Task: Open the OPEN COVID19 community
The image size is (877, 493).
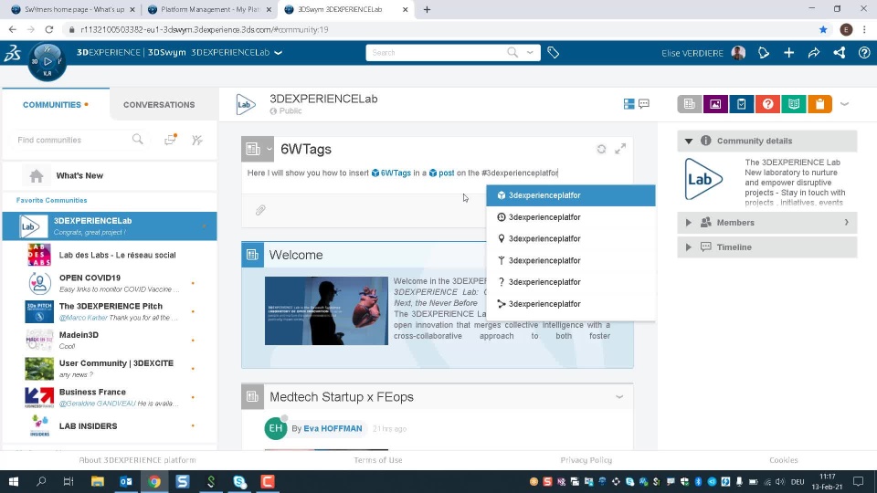Action: pos(110,283)
